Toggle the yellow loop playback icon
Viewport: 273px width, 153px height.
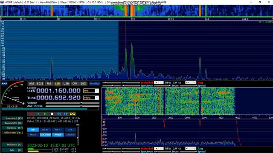tap(73, 114)
